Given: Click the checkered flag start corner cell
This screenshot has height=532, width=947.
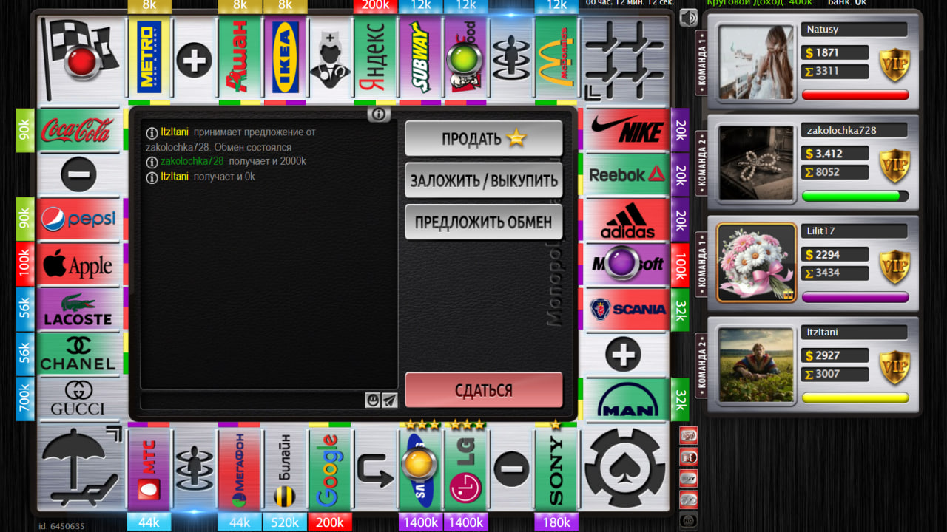Looking at the screenshot, I should point(80,58).
